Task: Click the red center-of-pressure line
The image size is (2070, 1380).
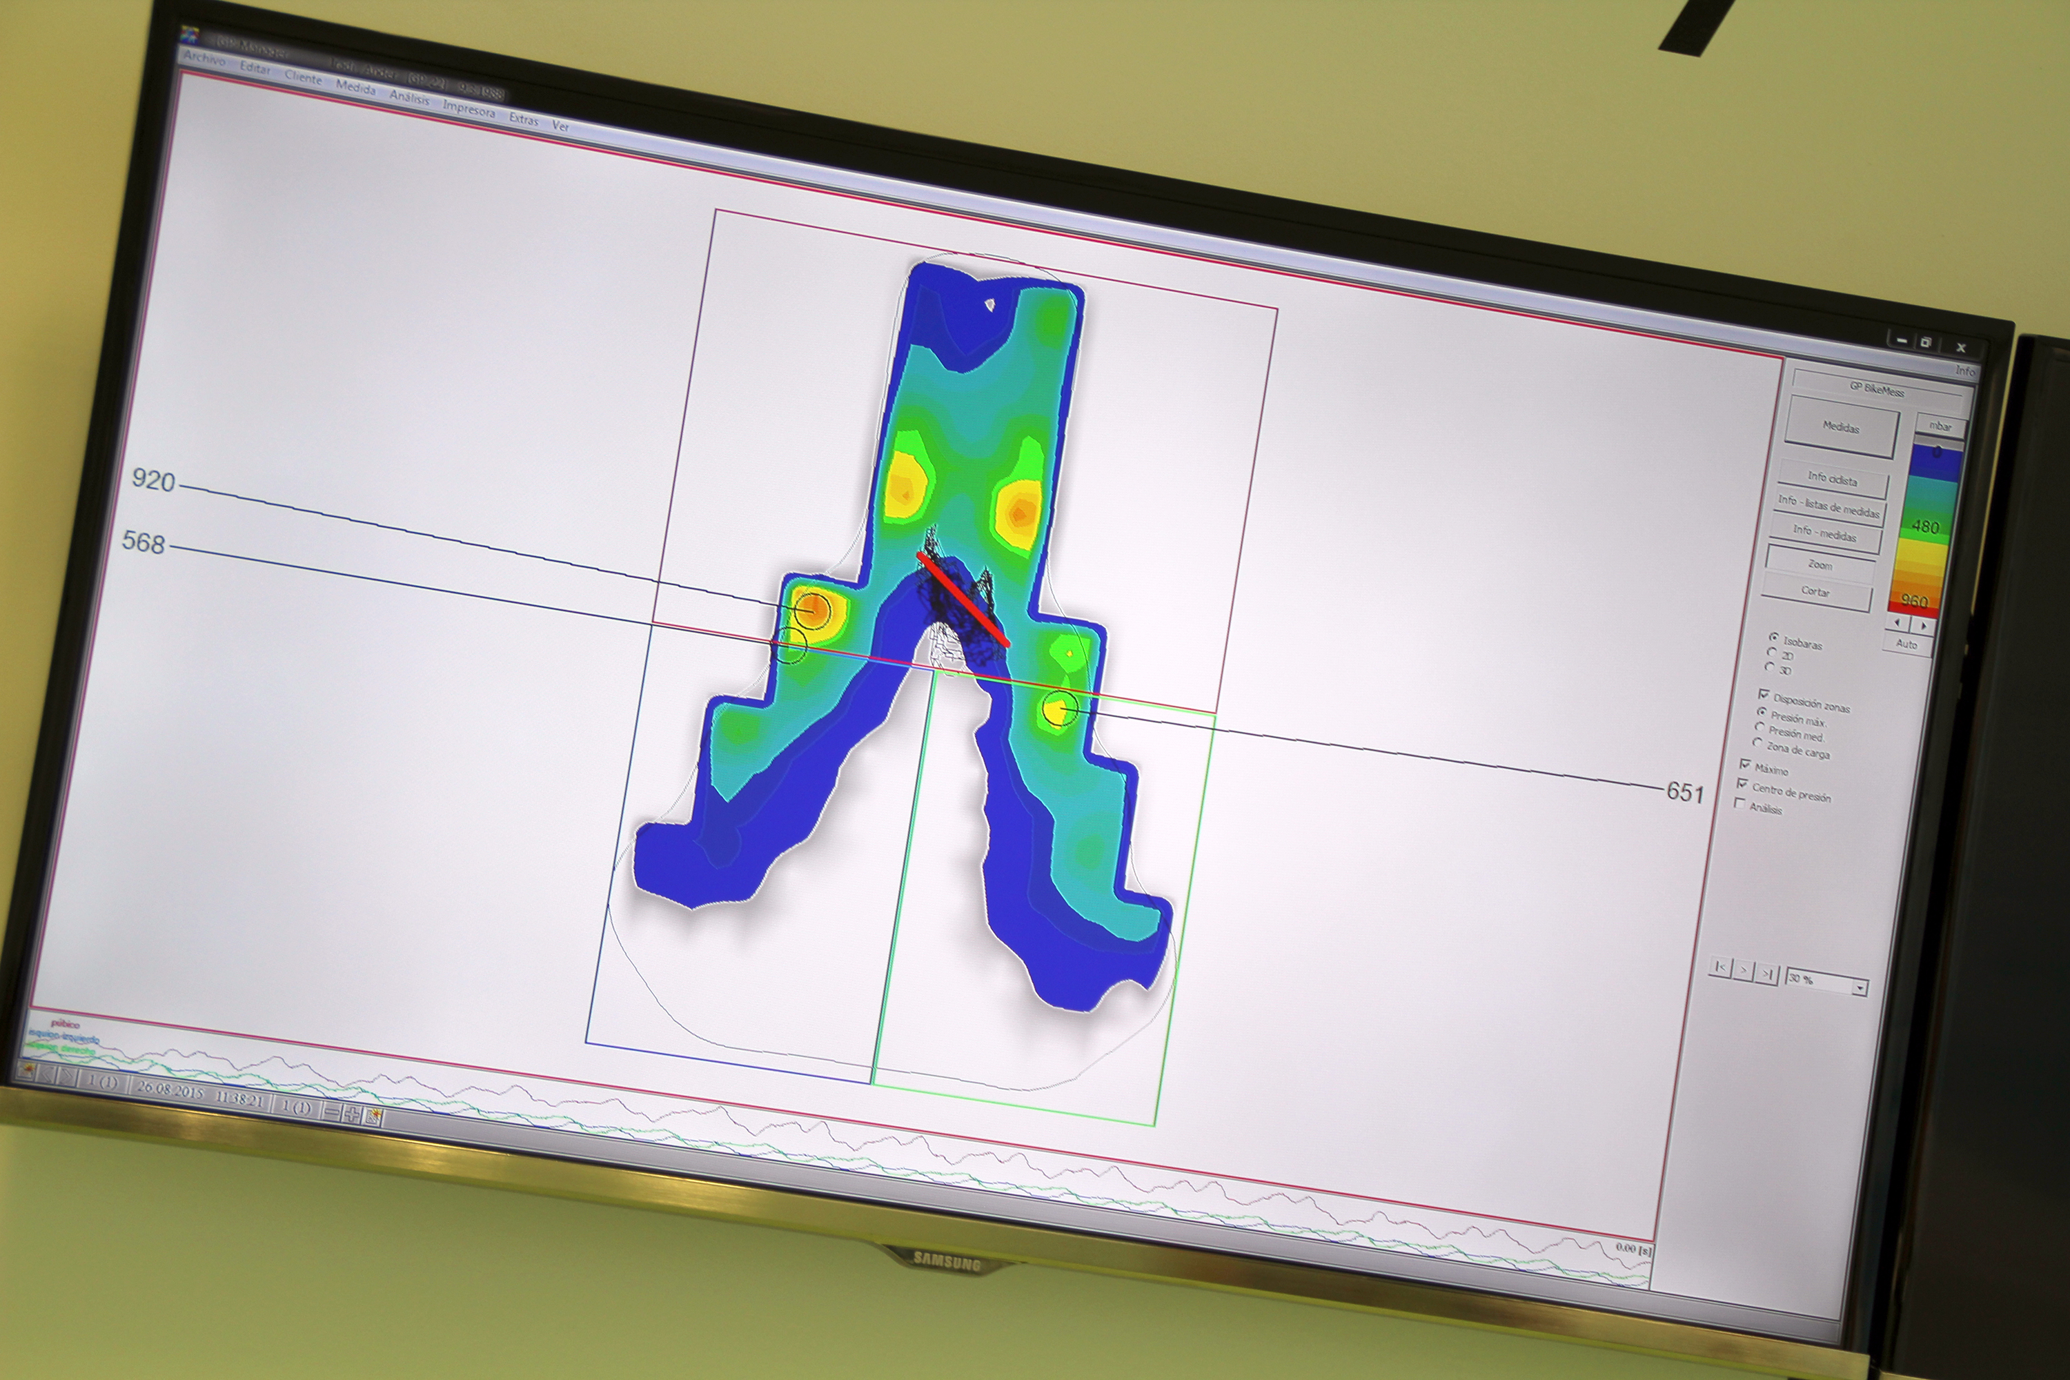Action: tap(964, 600)
